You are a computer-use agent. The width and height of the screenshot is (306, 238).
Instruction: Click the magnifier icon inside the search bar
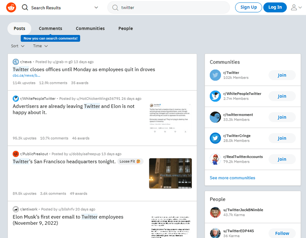(x=115, y=7)
